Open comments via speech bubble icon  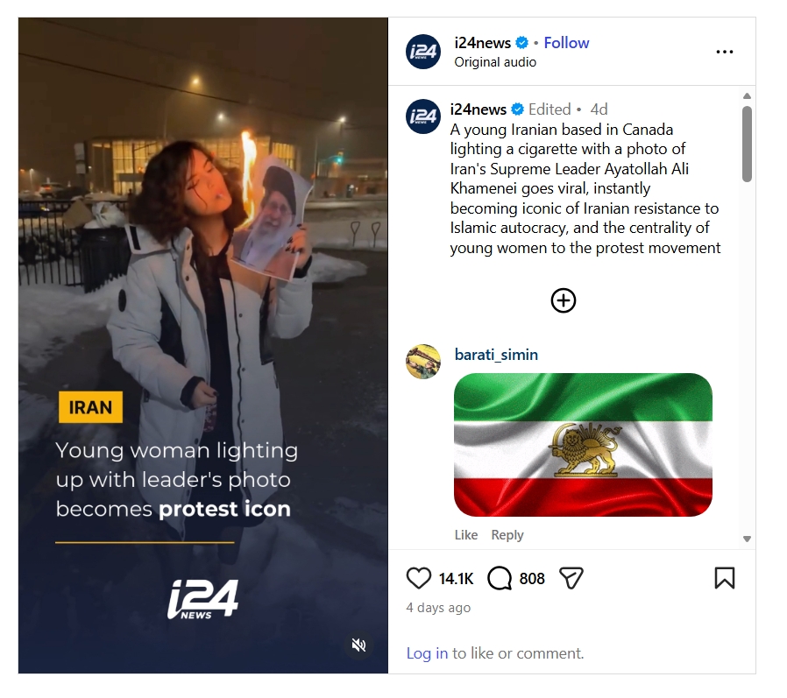[x=500, y=578]
